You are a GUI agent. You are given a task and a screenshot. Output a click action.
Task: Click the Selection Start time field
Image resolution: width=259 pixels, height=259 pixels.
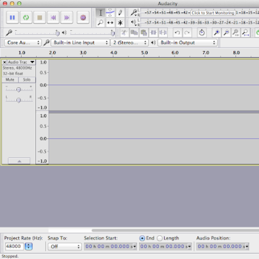pos(108,246)
